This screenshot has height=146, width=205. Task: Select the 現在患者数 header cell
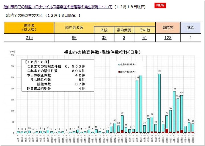74,27
